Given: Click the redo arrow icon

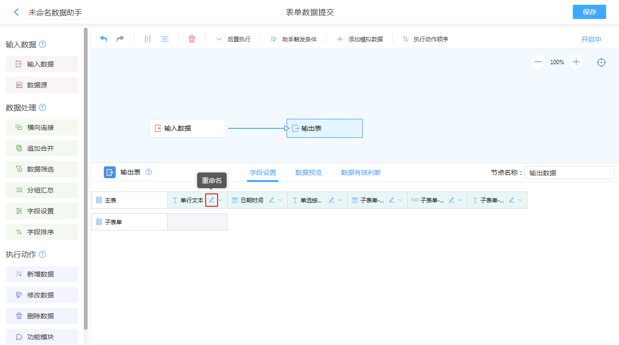Looking at the screenshot, I should (x=120, y=39).
